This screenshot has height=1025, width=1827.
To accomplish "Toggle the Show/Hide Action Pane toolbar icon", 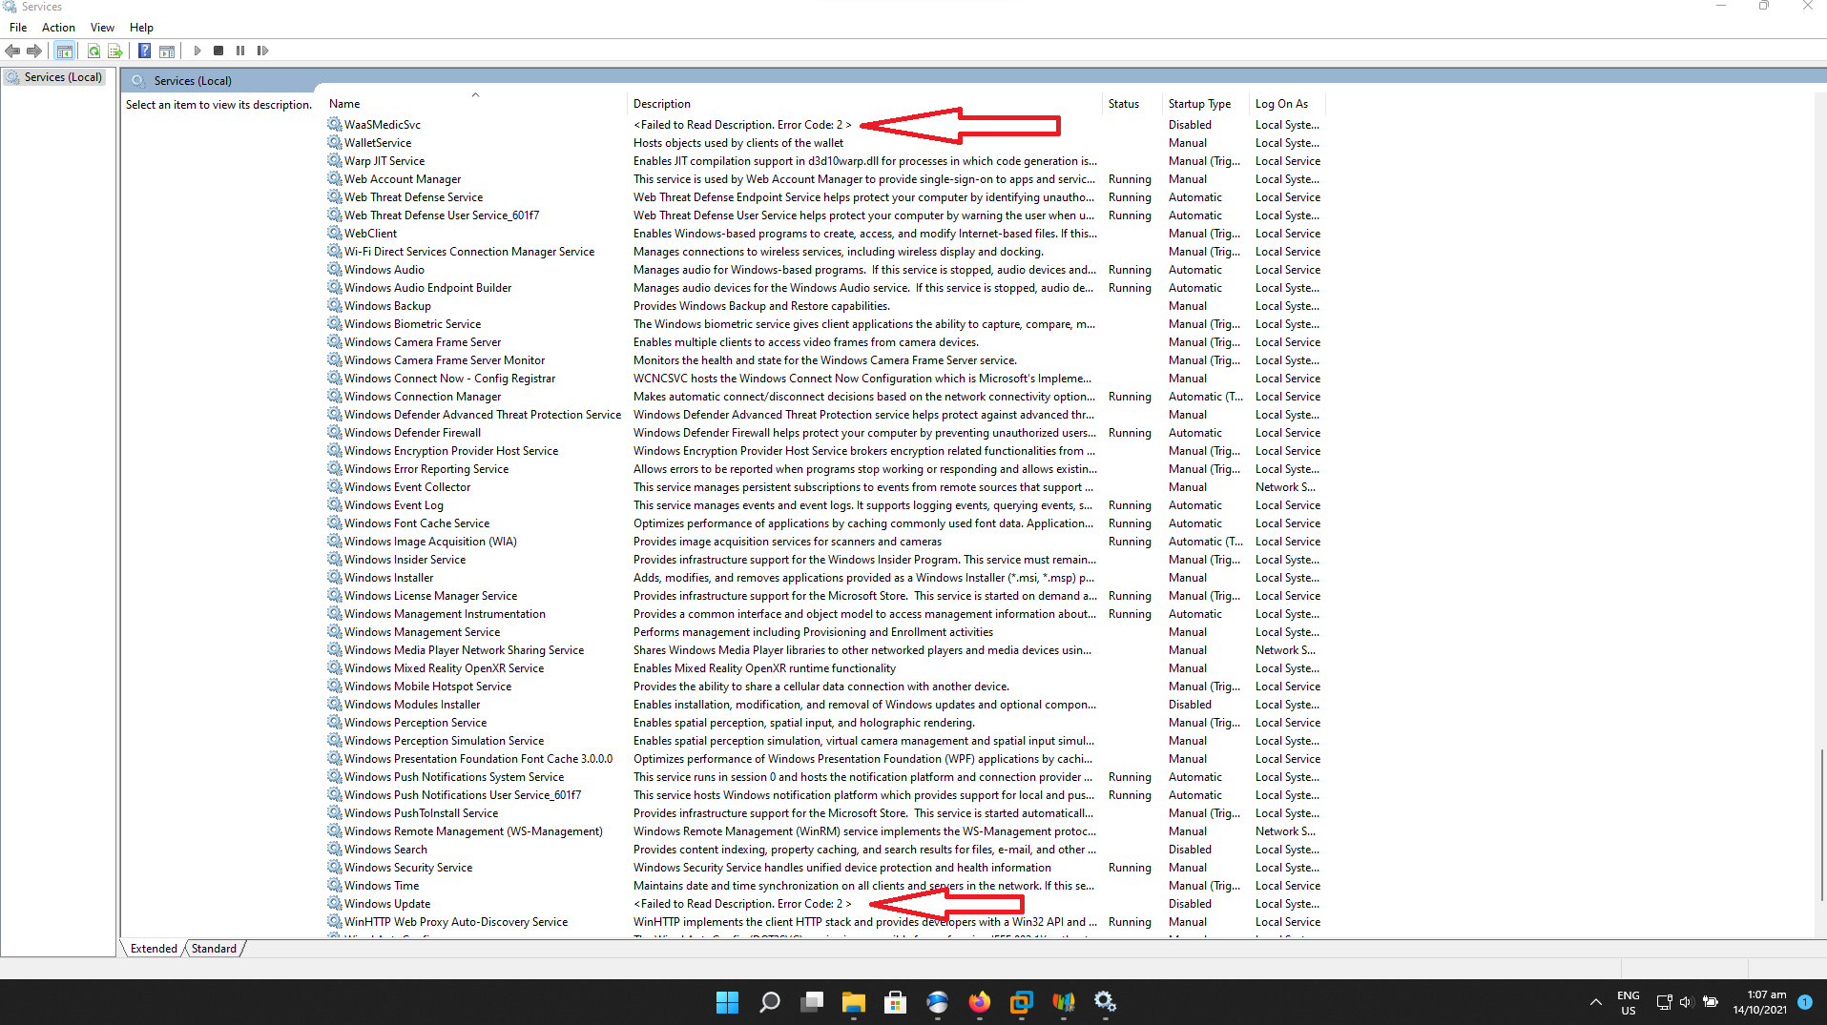I will (167, 51).
